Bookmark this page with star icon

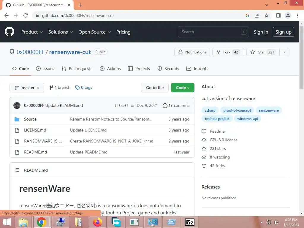(267, 15)
